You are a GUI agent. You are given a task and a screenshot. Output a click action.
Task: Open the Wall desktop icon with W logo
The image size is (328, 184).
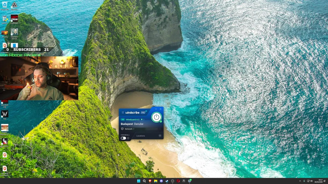(5, 115)
